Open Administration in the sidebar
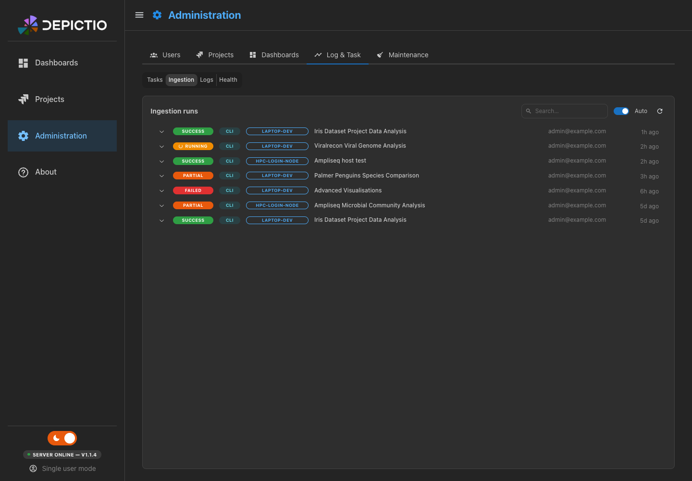Image resolution: width=692 pixels, height=481 pixels. (62, 136)
